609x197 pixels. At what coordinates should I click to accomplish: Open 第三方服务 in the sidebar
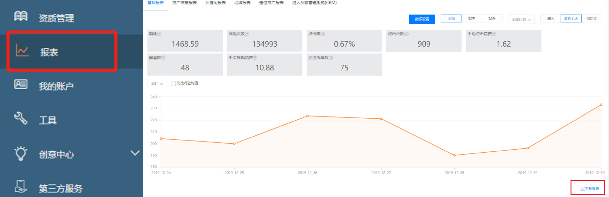point(61,188)
